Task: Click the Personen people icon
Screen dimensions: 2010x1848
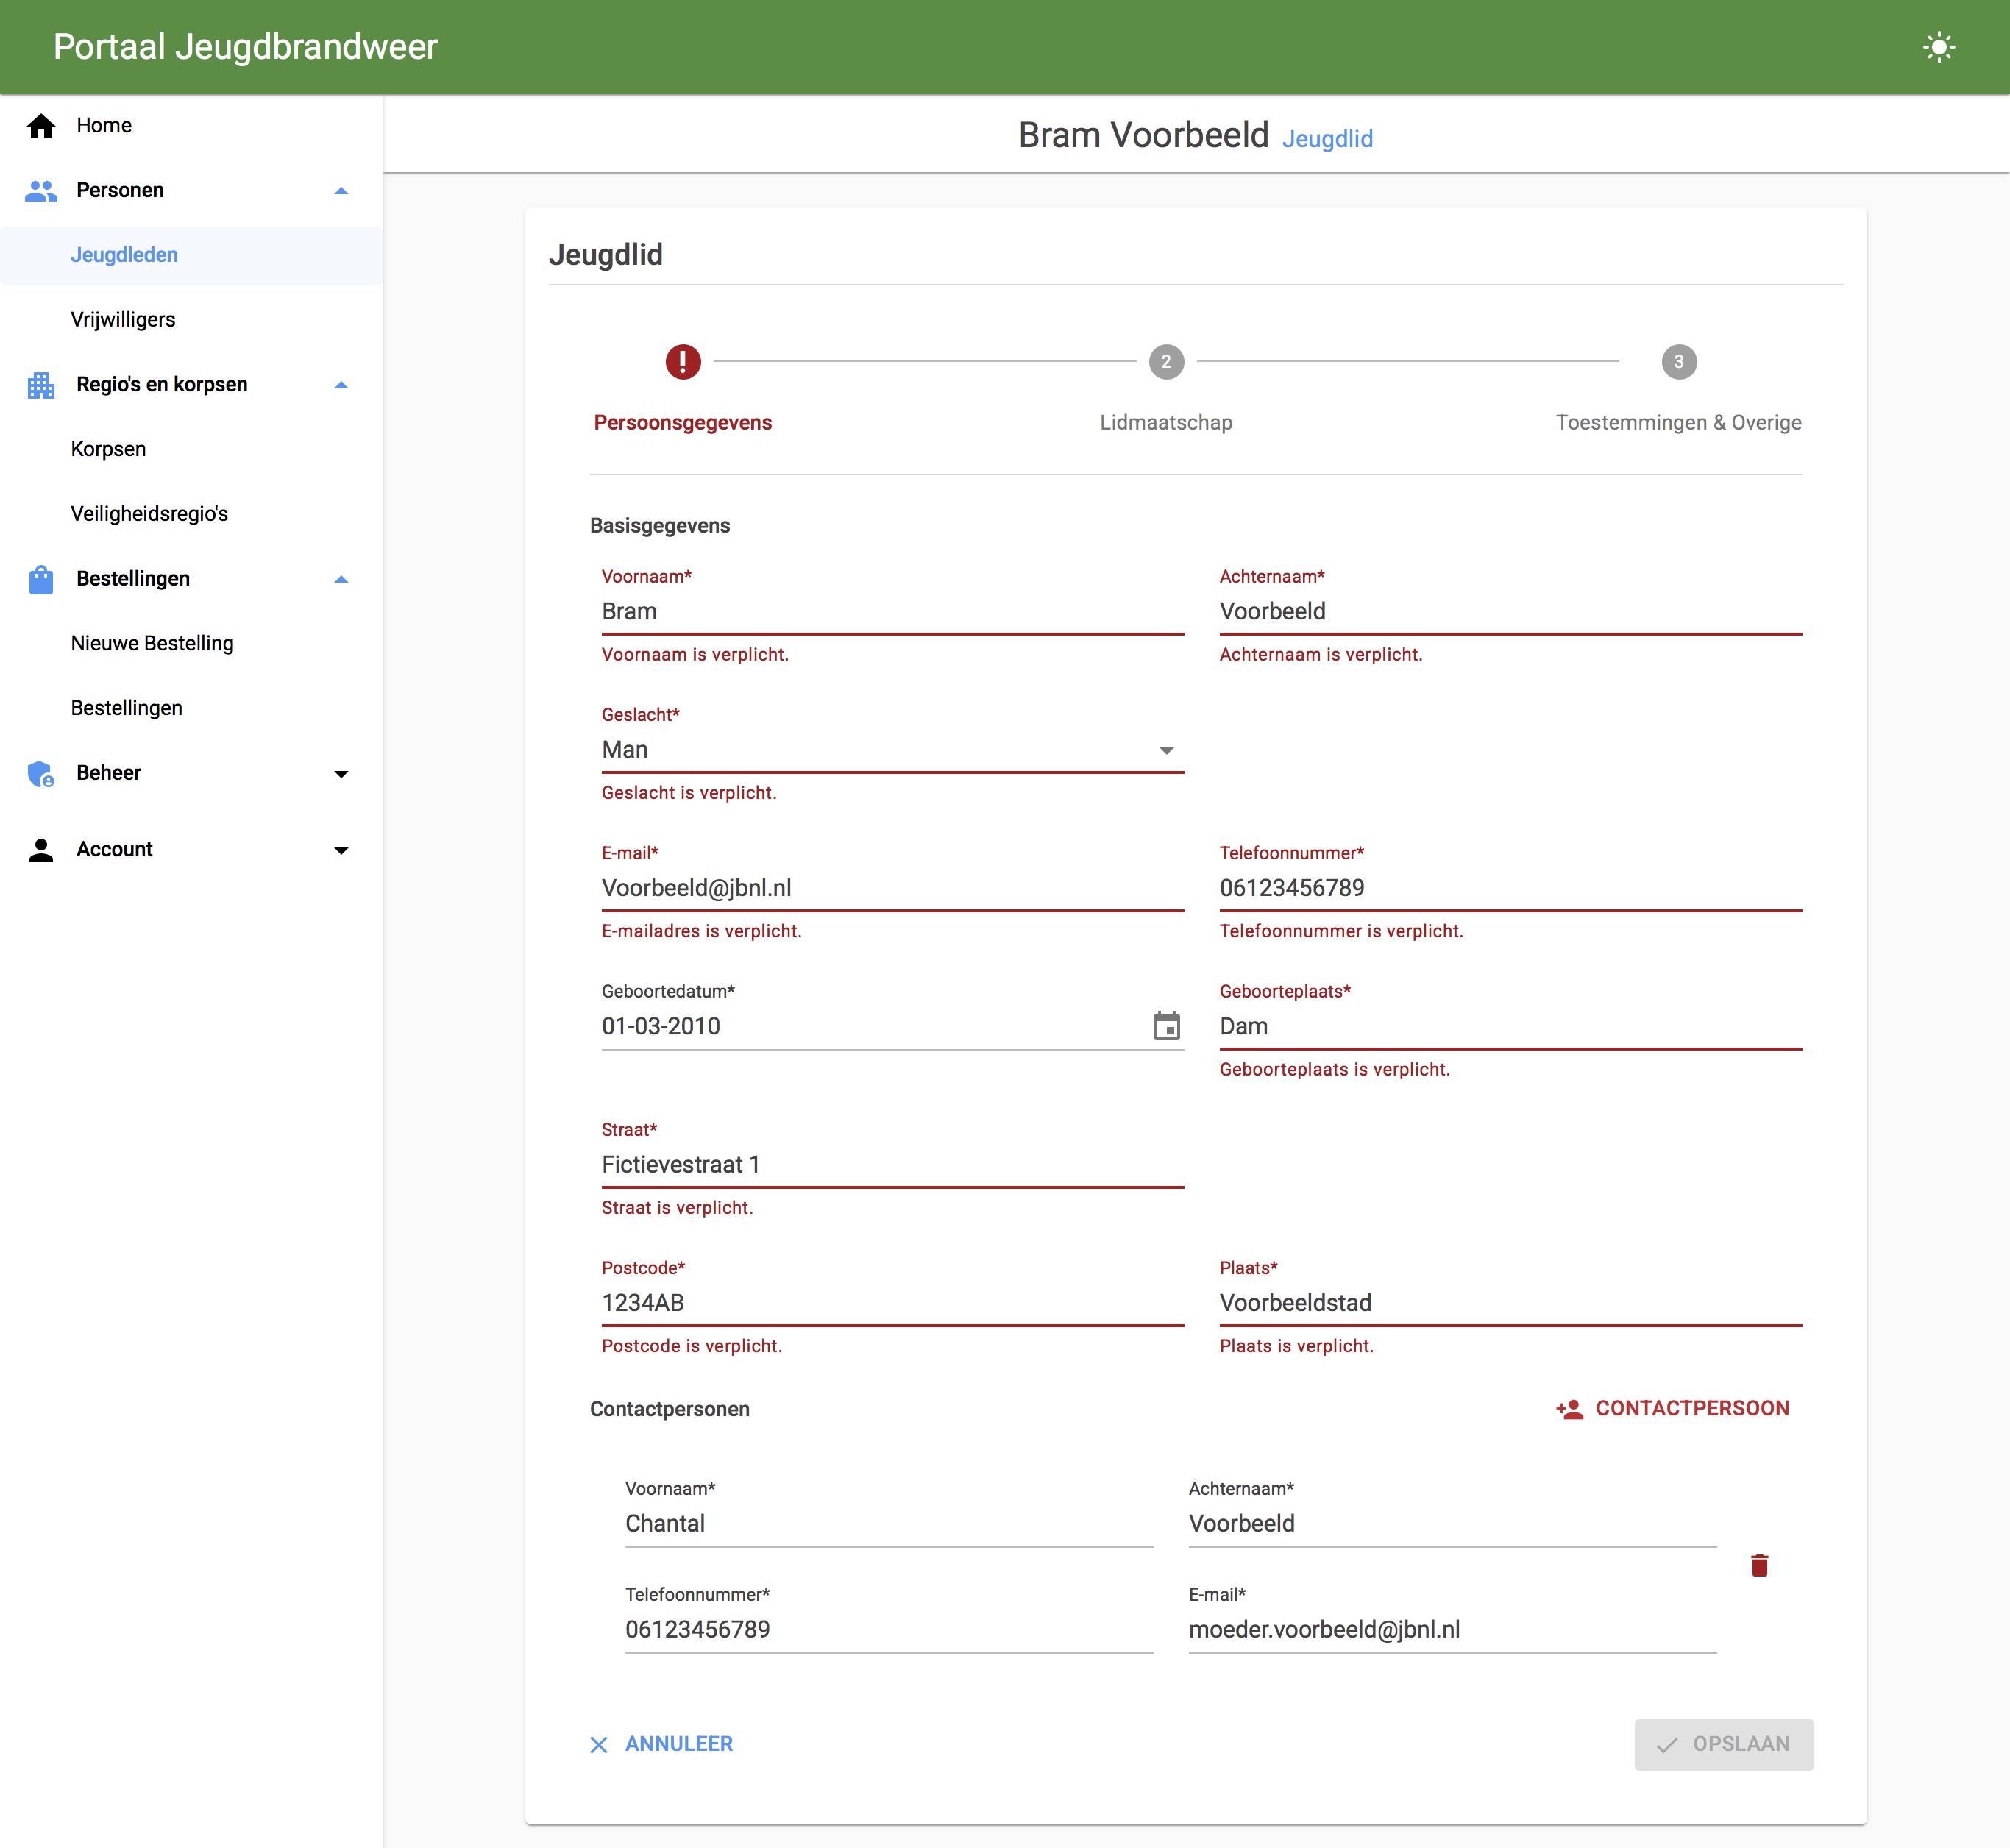Action: tap(41, 191)
